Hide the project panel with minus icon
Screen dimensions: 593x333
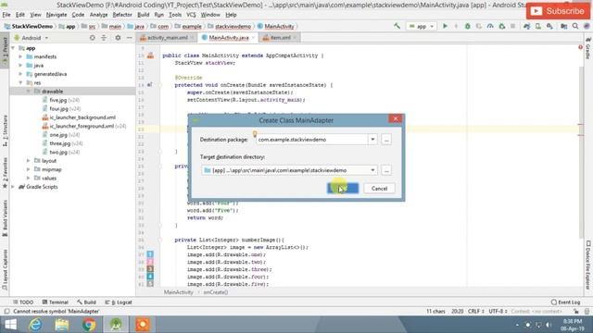pos(130,38)
